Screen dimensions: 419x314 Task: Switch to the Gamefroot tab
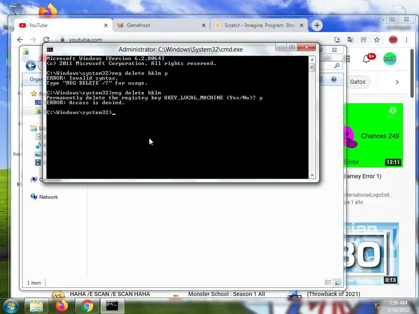161,25
